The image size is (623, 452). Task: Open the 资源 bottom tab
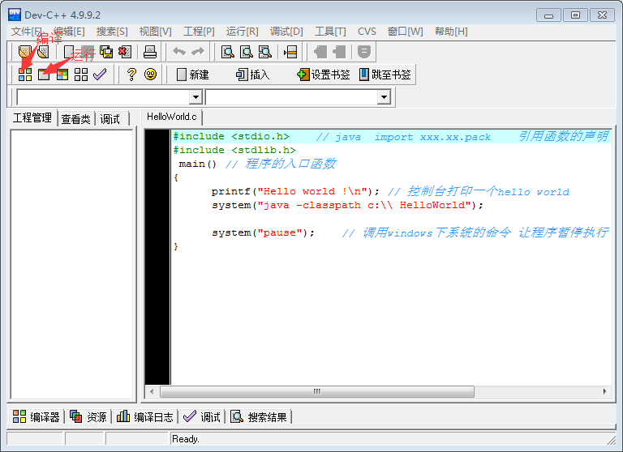(88, 416)
